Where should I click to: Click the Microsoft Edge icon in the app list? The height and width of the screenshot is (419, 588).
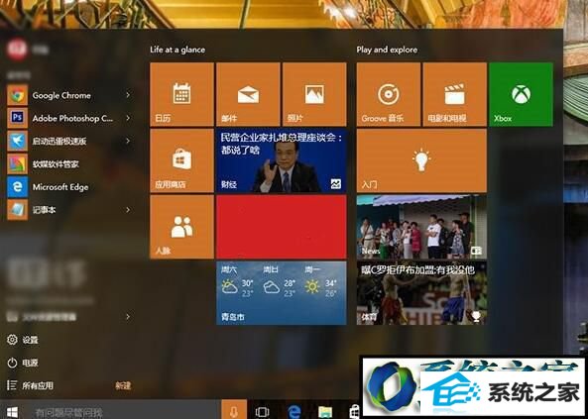pos(17,187)
